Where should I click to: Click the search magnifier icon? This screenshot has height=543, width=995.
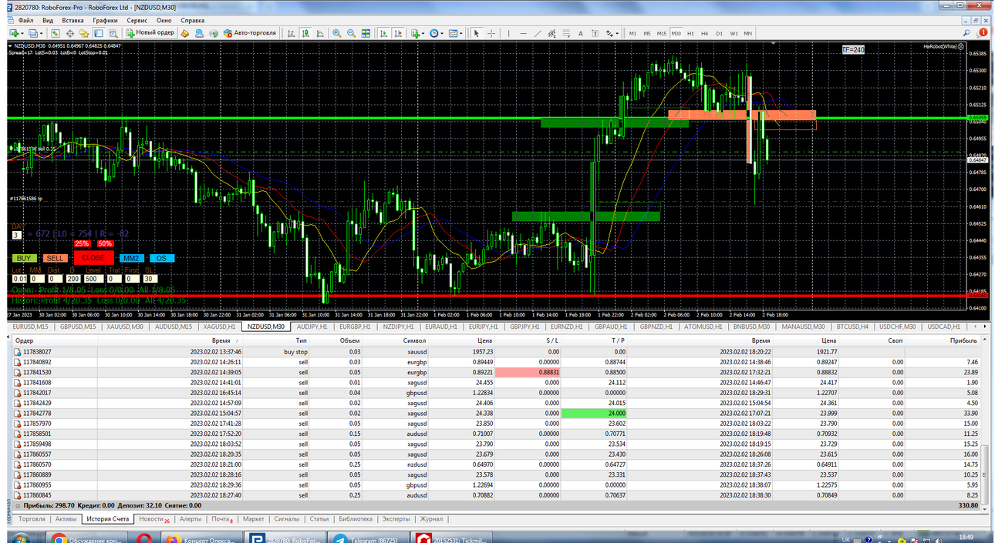[x=966, y=33]
